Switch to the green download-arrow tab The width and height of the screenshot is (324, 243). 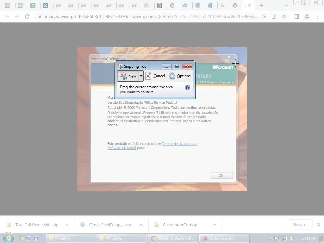pos(33,5)
